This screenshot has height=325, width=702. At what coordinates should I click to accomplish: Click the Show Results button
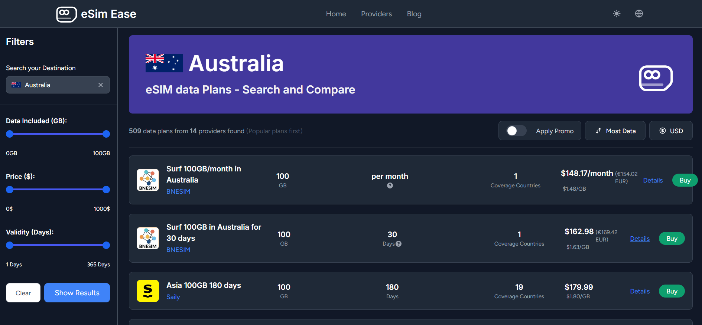[77, 293]
